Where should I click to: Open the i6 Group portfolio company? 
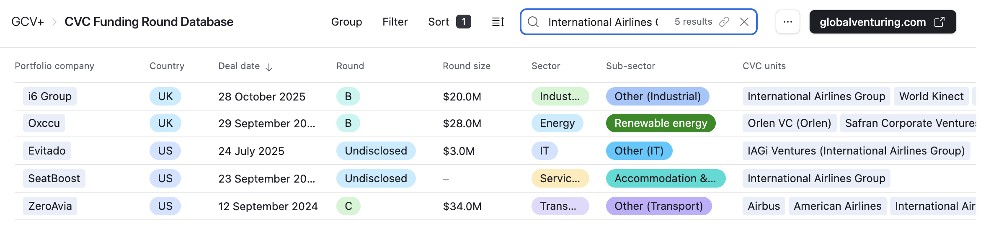pos(49,96)
